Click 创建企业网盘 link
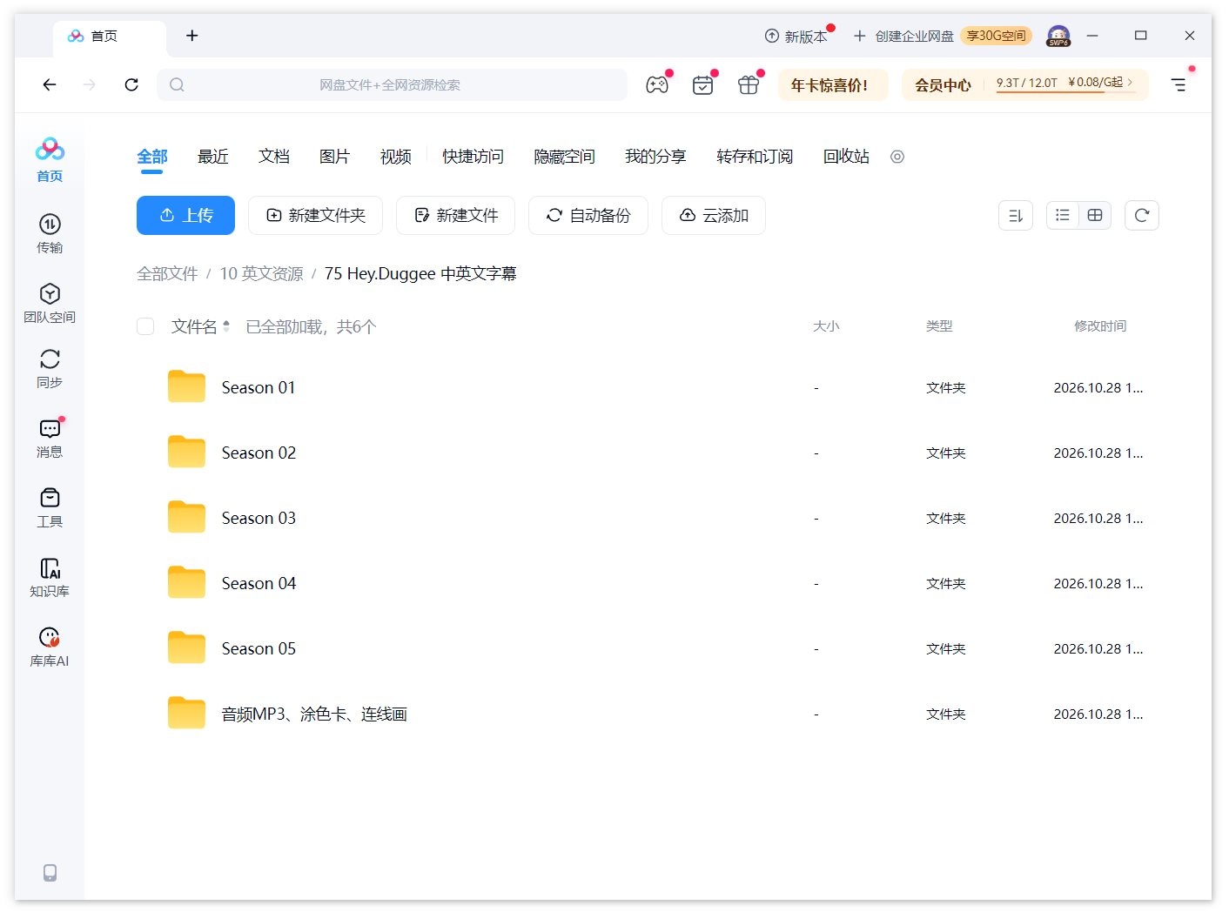 [x=903, y=36]
